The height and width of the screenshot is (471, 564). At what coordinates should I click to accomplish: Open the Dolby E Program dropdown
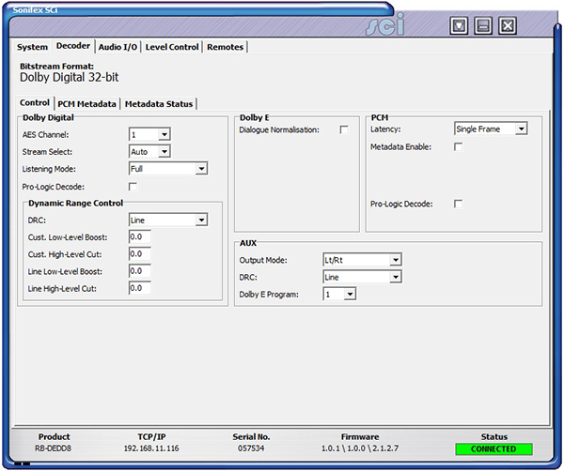[x=339, y=294]
